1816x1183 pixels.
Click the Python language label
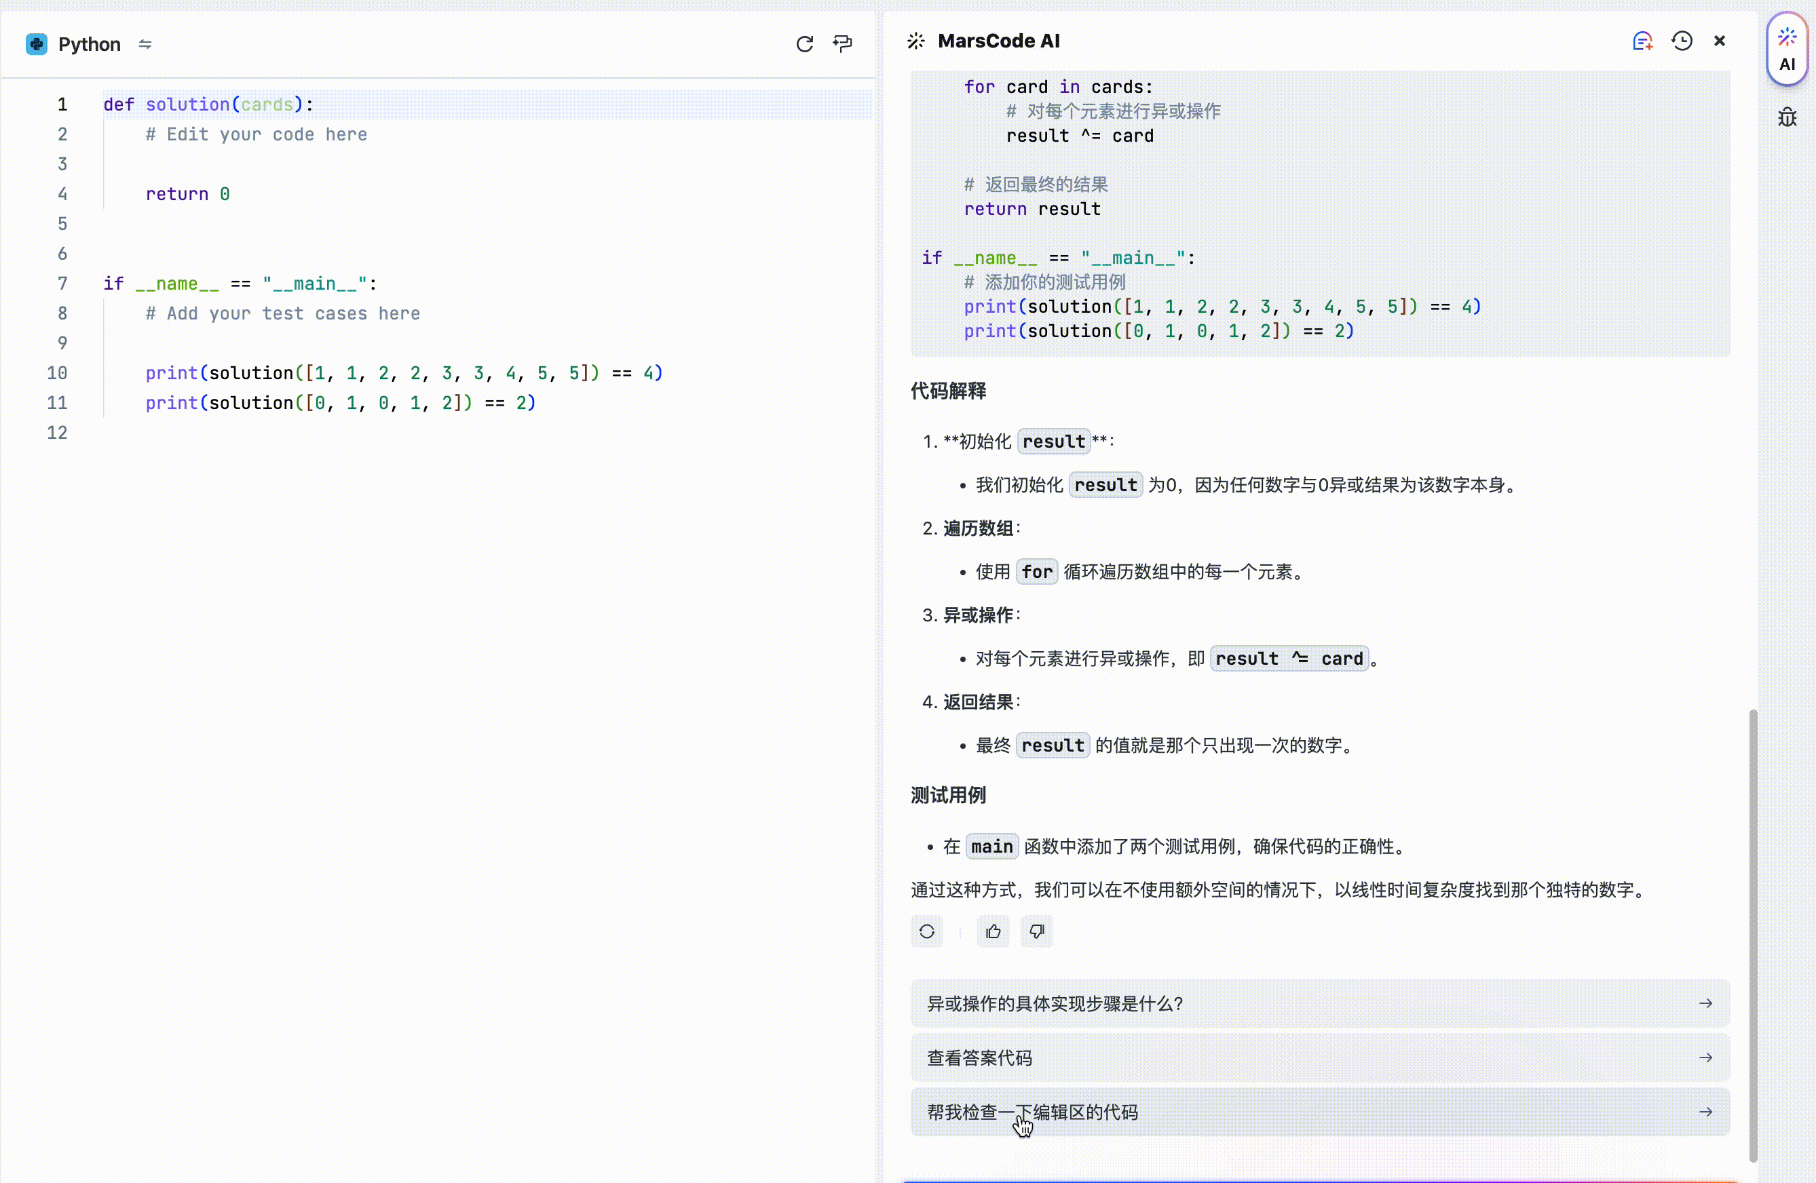(90, 44)
